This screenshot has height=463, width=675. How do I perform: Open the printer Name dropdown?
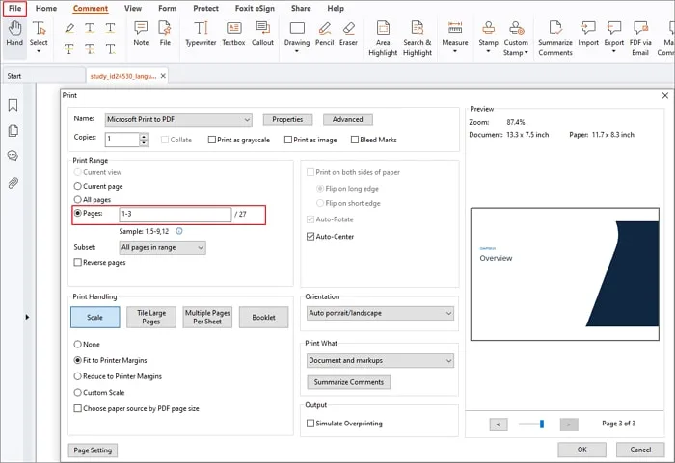(178, 119)
